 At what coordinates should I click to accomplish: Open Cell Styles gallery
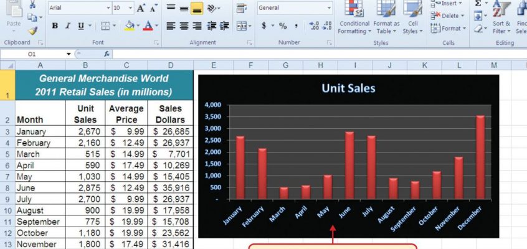coord(413,17)
